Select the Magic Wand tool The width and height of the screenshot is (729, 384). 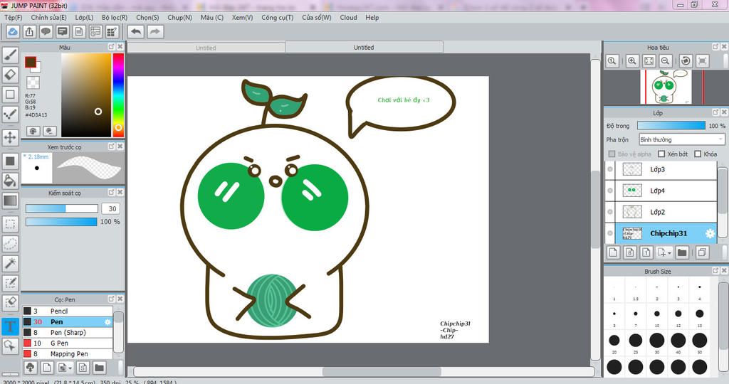(10, 263)
